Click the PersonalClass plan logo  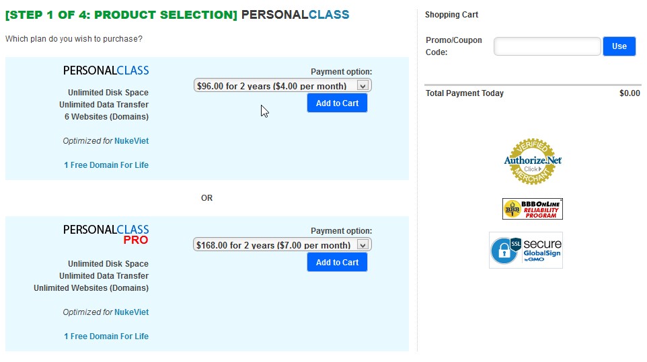pyautogui.click(x=106, y=71)
